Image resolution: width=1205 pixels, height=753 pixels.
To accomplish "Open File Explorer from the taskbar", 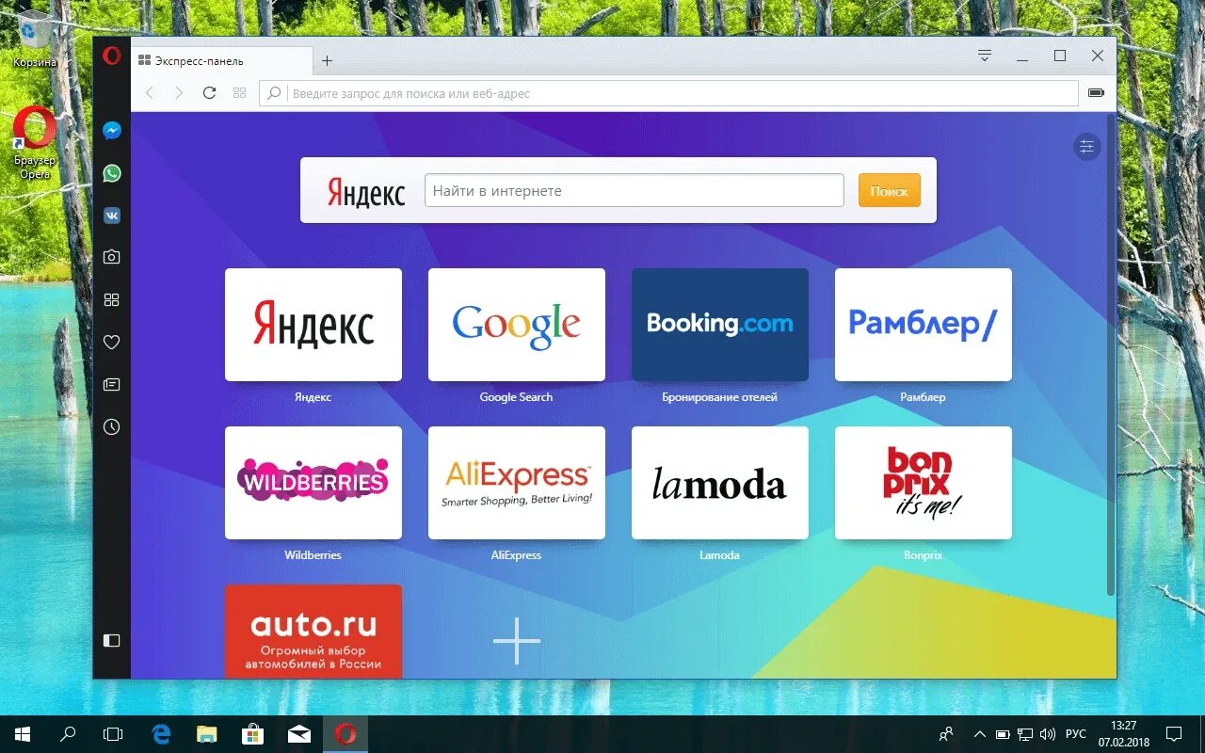I will [x=207, y=734].
